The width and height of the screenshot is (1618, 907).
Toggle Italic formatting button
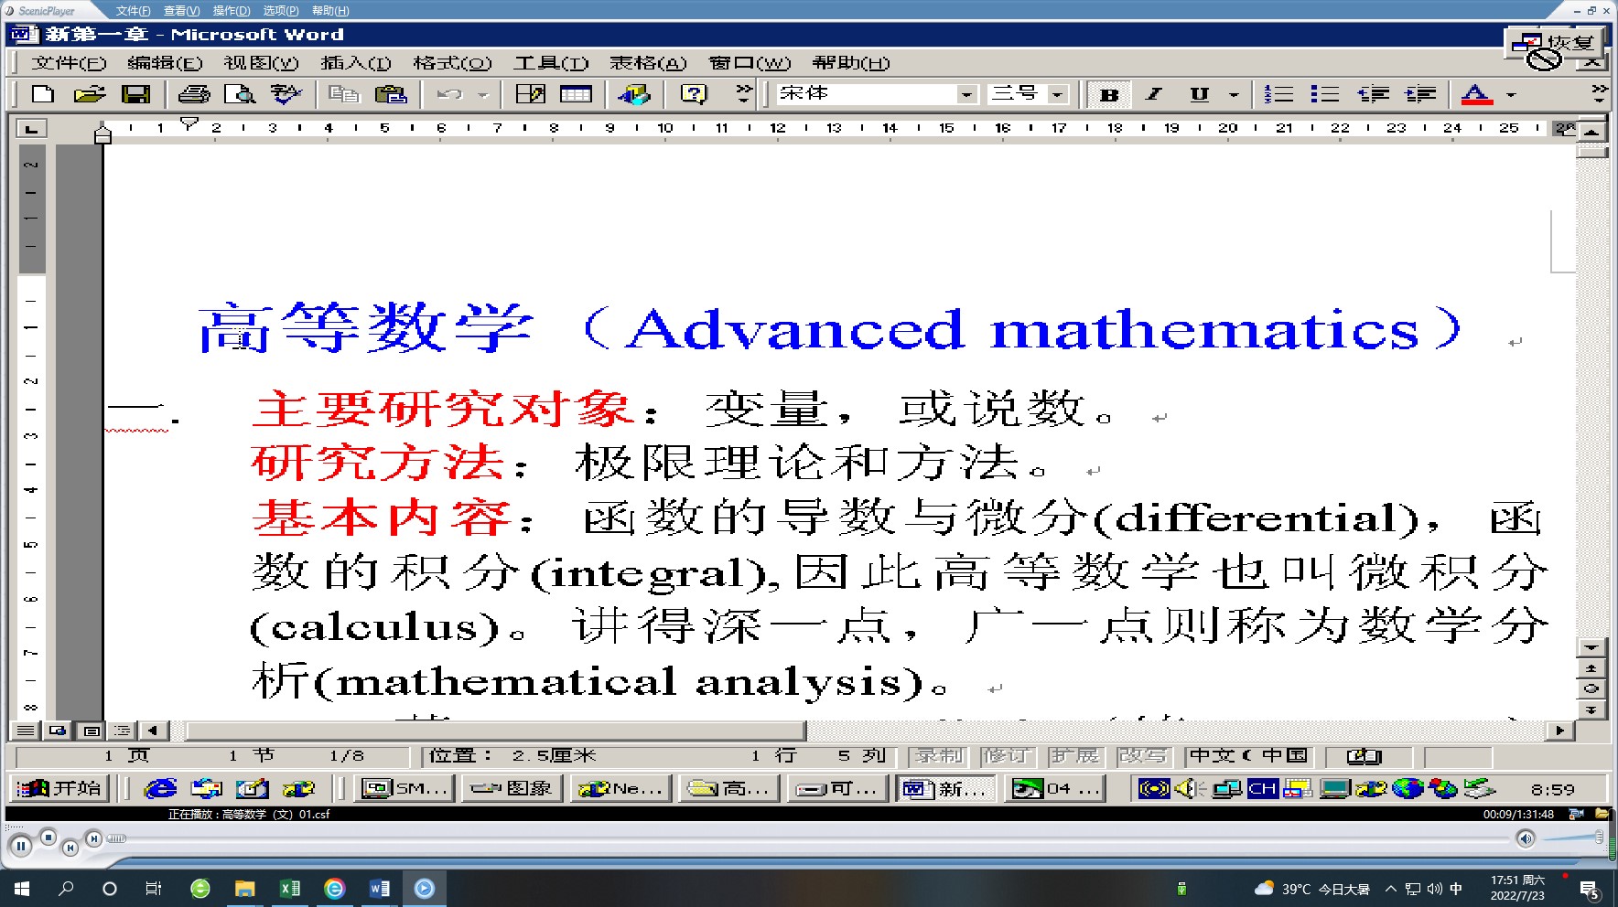tap(1155, 94)
